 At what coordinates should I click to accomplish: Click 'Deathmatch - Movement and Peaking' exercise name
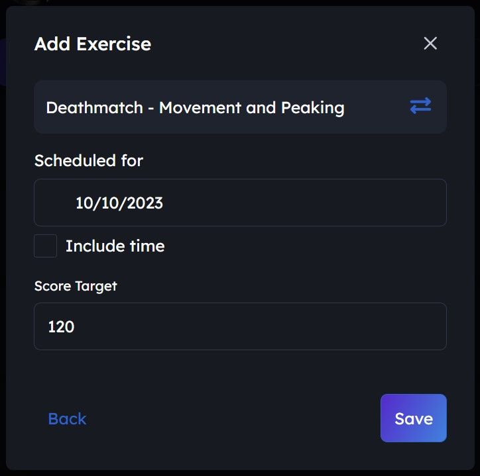click(x=195, y=107)
